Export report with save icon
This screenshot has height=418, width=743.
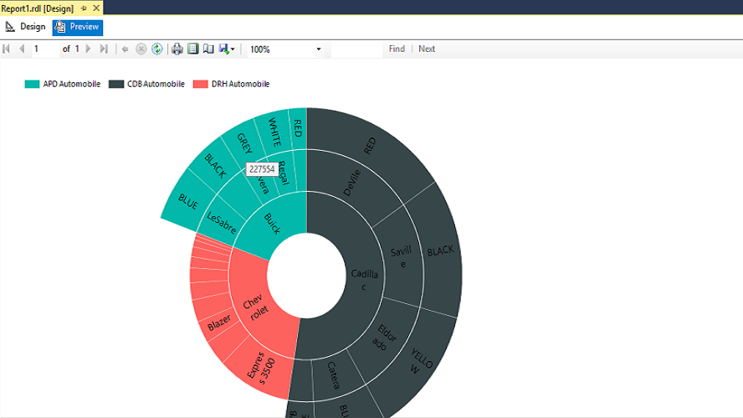pyautogui.click(x=223, y=49)
